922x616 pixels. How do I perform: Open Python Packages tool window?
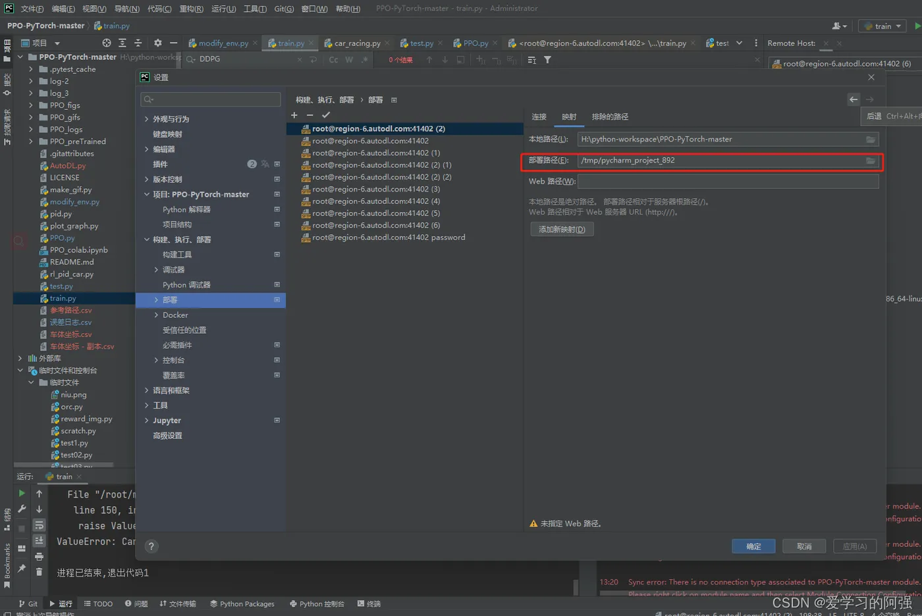click(242, 603)
